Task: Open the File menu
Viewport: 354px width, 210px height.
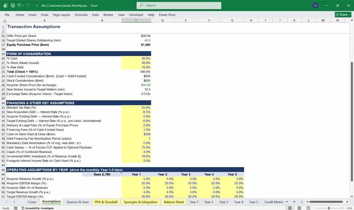Action: [7, 15]
